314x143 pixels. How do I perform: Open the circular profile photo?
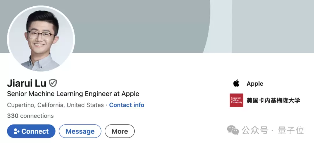click(41, 39)
